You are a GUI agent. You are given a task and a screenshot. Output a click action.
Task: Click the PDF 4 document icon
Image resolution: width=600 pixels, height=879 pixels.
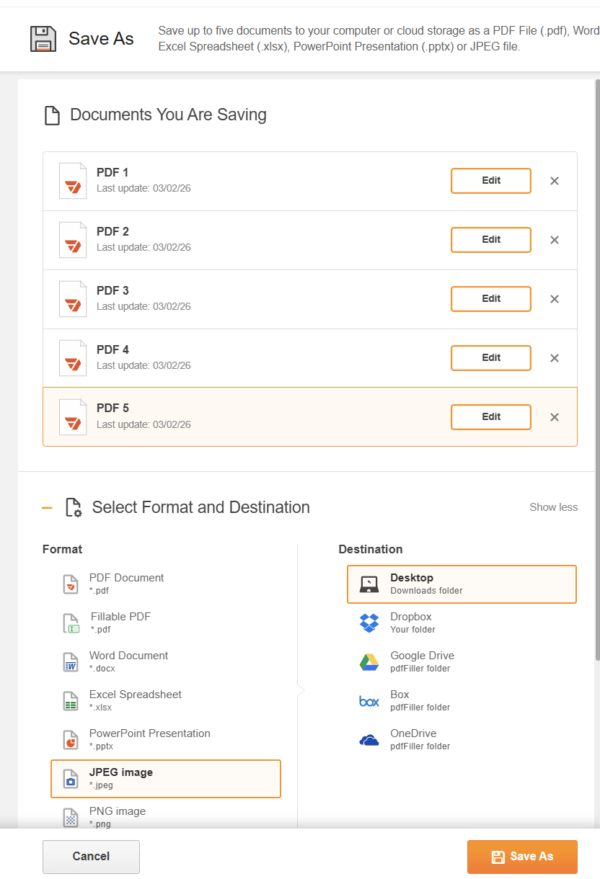tap(73, 358)
